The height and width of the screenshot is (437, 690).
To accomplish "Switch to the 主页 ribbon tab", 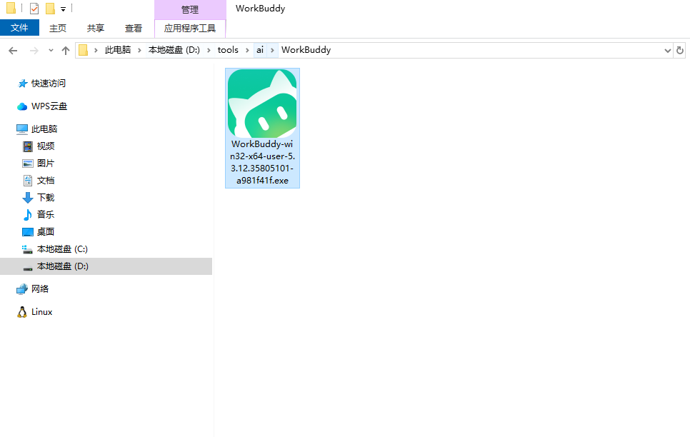I will (x=58, y=28).
